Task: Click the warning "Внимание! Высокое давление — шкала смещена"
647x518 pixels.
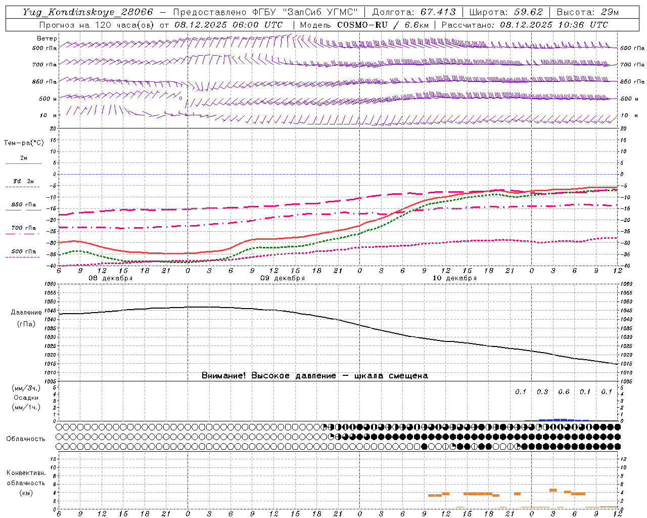Action: click(x=315, y=376)
